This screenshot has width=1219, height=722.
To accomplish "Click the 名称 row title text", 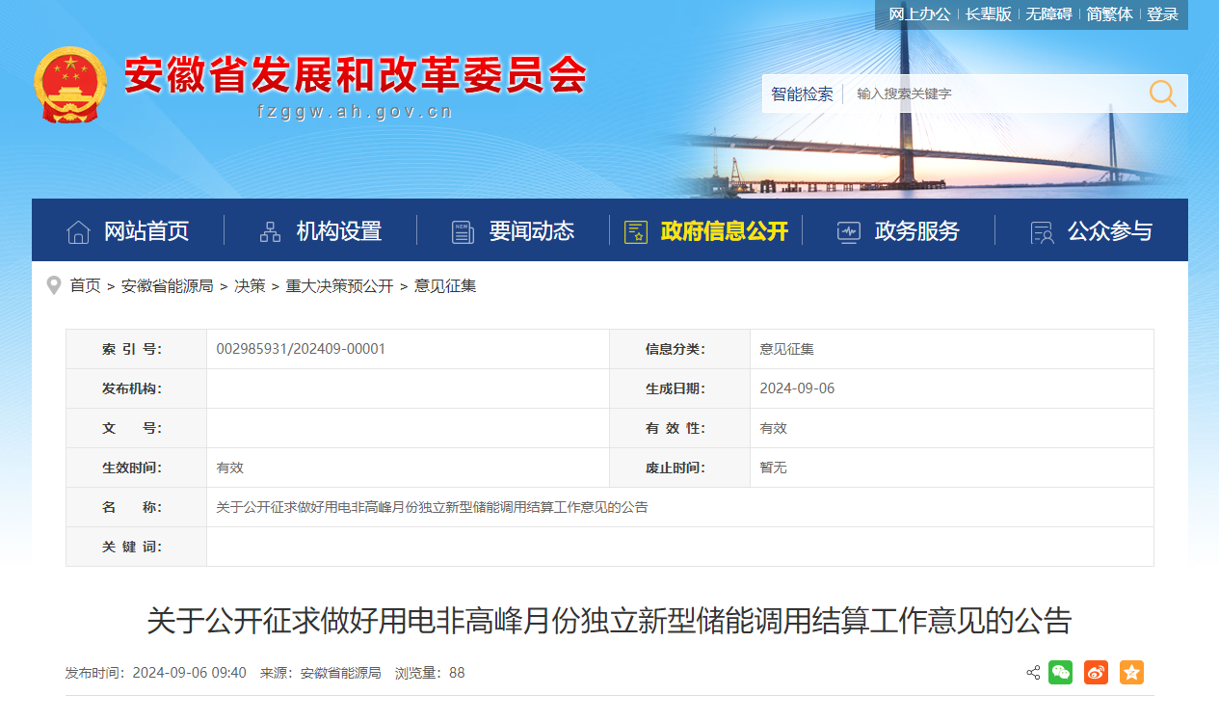I will 433,507.
